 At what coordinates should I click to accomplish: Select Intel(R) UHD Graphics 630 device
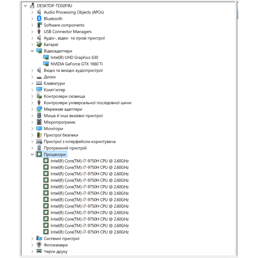coord(74,58)
